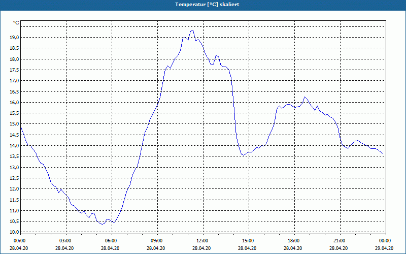Image resolution: width=406 pixels, height=254 pixels.
Task: Click the 12:00 time axis label
Action: click(203, 241)
